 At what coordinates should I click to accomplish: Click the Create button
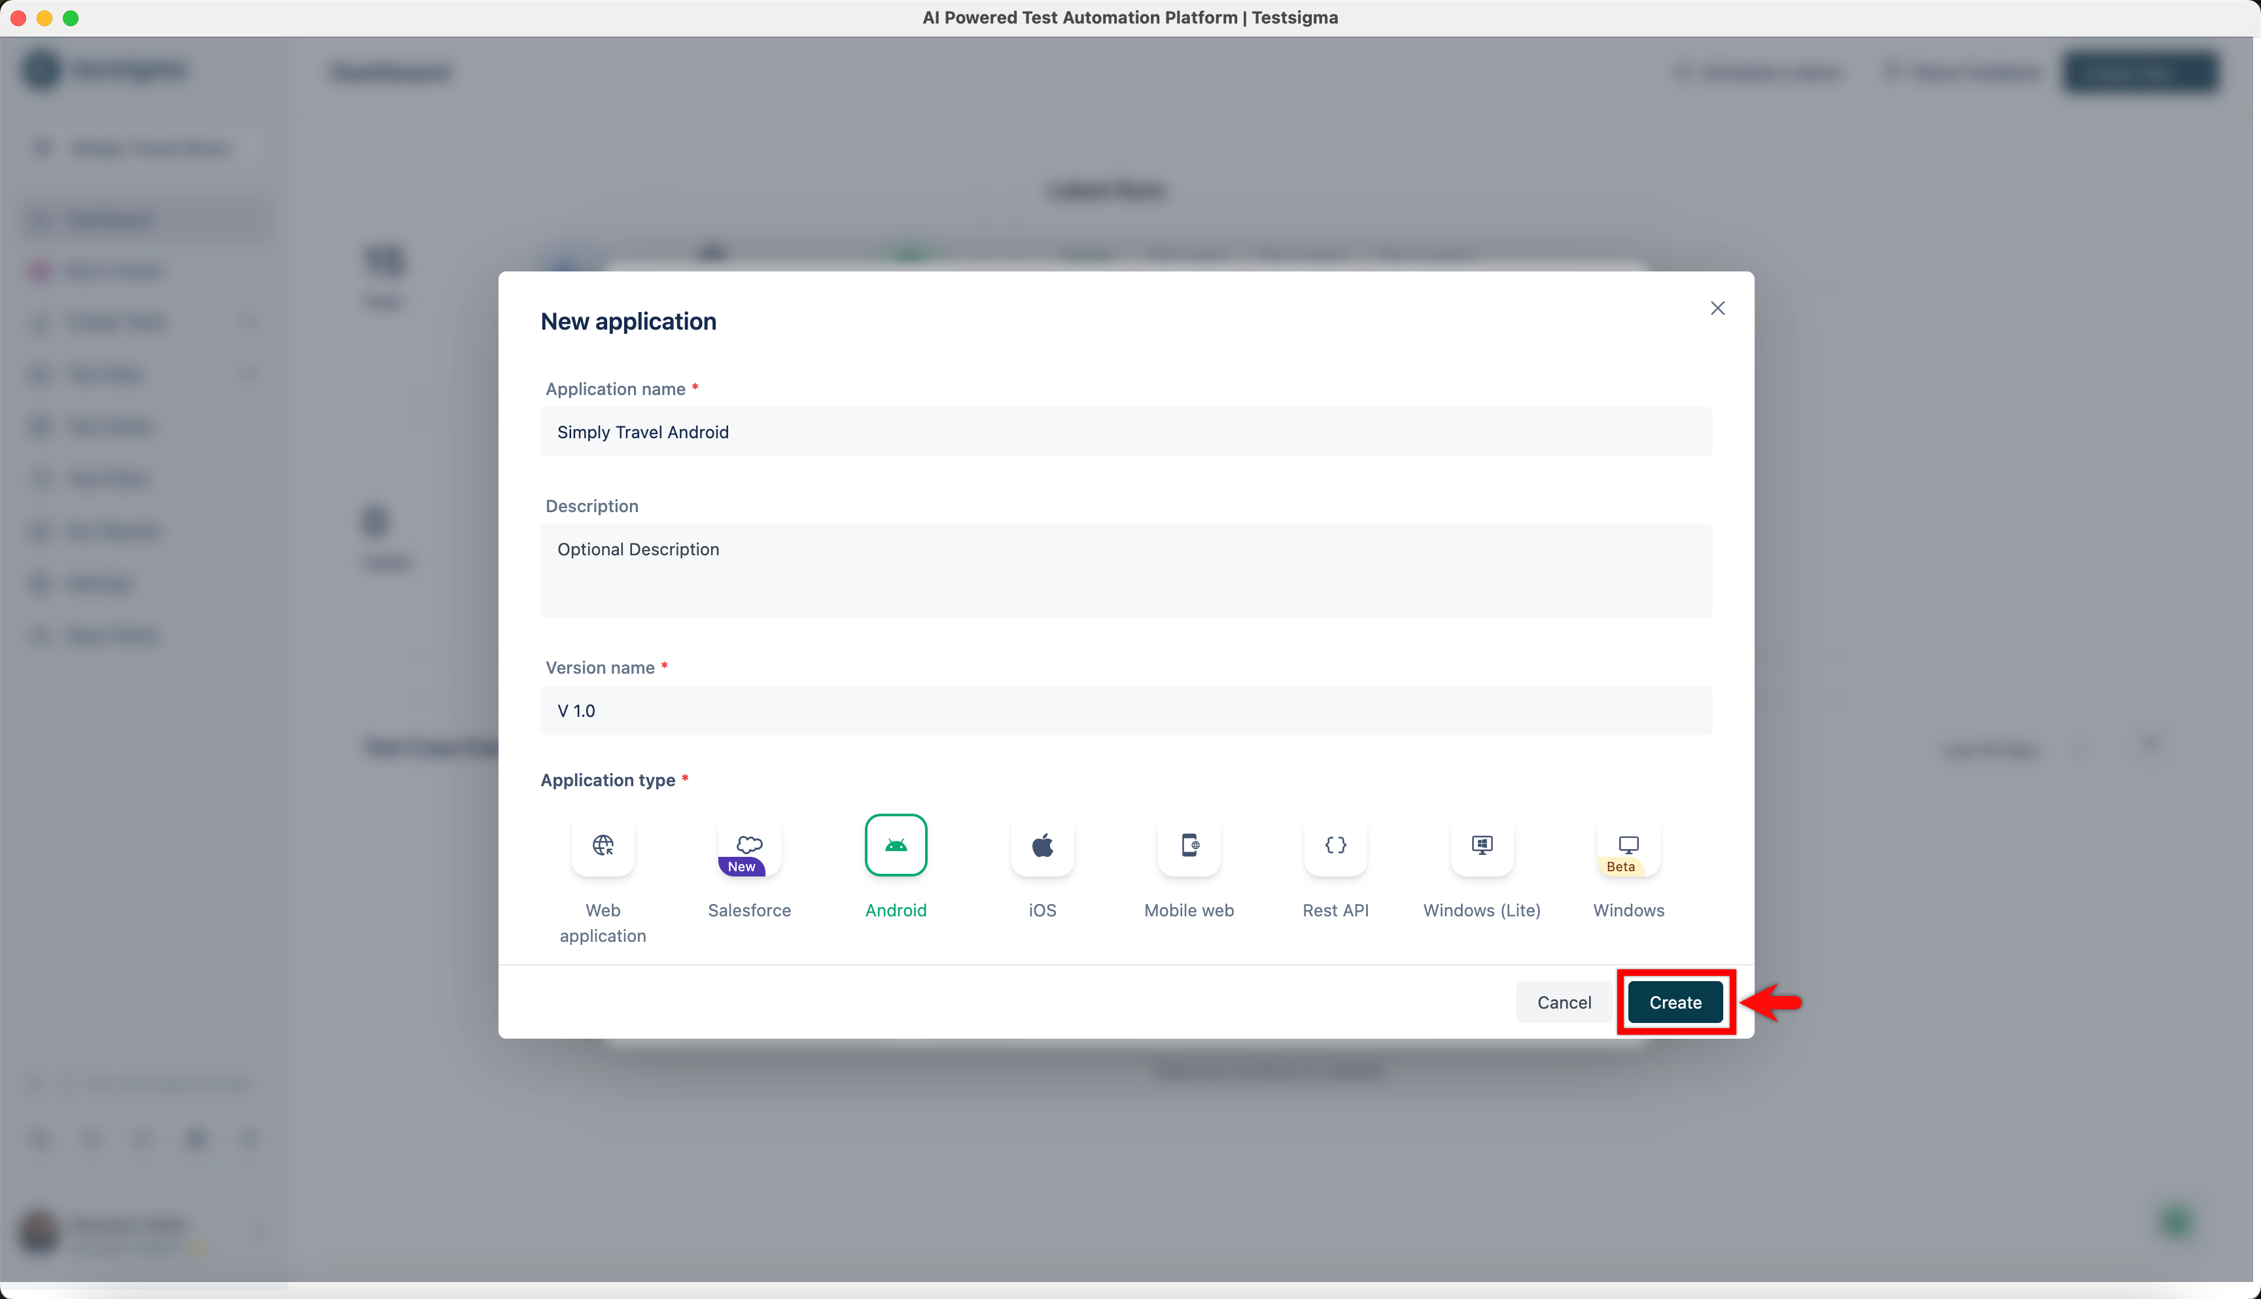1675,1002
